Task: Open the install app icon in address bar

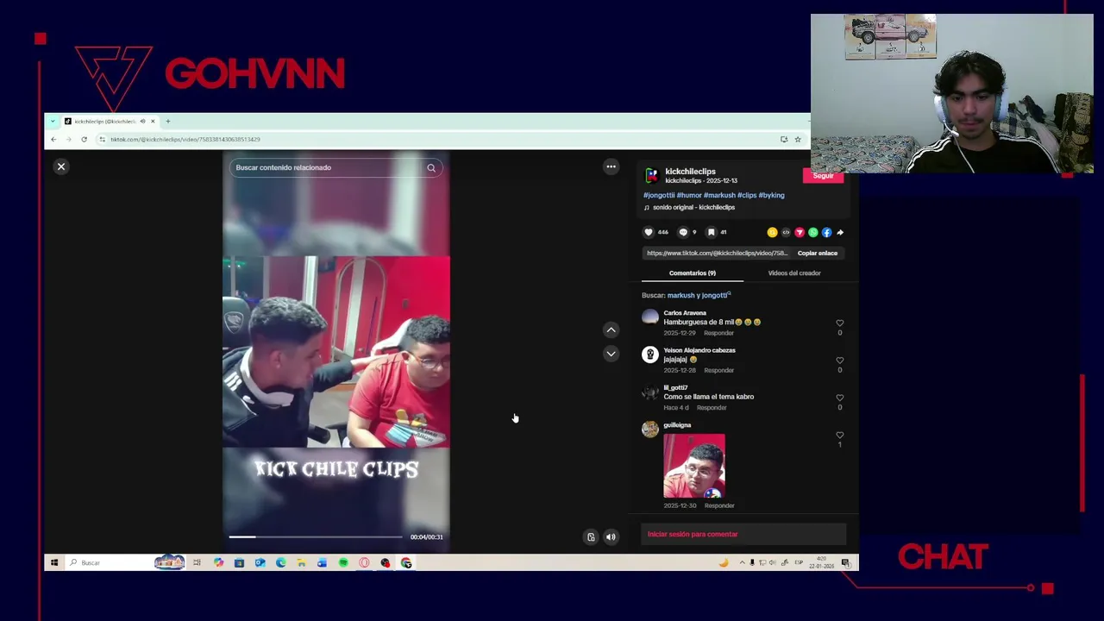Action: point(784,140)
